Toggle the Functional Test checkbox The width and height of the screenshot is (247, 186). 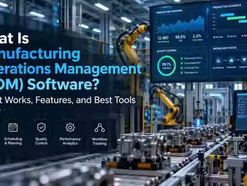182,68
